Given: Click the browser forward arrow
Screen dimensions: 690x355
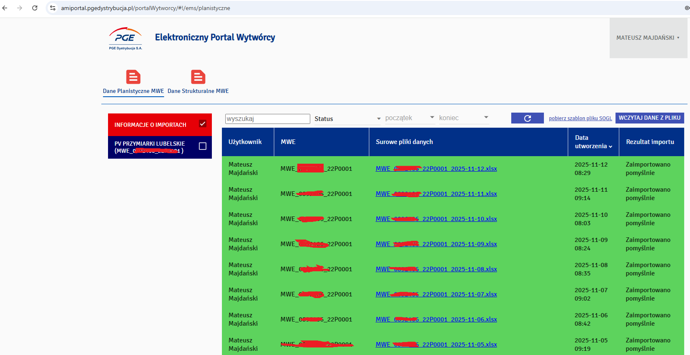Looking at the screenshot, I should pyautogui.click(x=20, y=8).
